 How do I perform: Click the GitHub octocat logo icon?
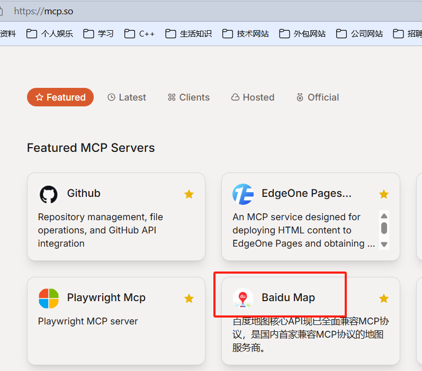click(x=49, y=194)
